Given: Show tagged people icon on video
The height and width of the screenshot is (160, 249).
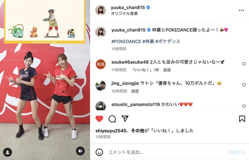Looking at the screenshot, I should click(x=7, y=152).
